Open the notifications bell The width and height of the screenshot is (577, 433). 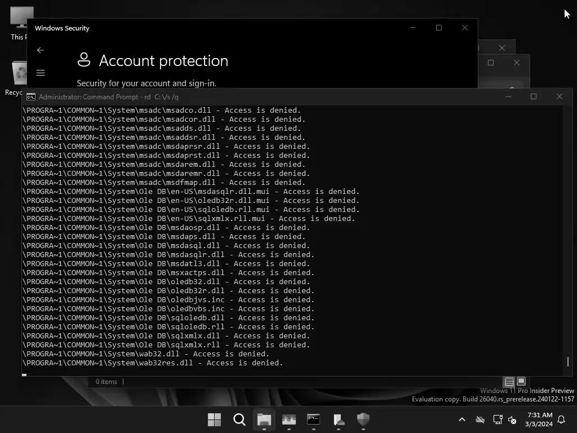562,419
